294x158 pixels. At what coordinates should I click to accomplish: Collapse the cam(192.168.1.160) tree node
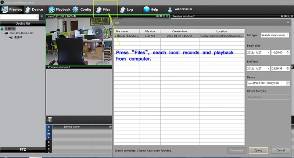pyautogui.click(x=2, y=33)
